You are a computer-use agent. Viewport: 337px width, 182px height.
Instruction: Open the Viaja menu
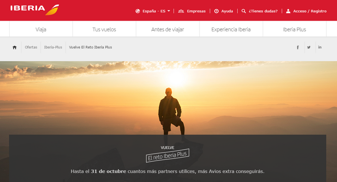41,29
